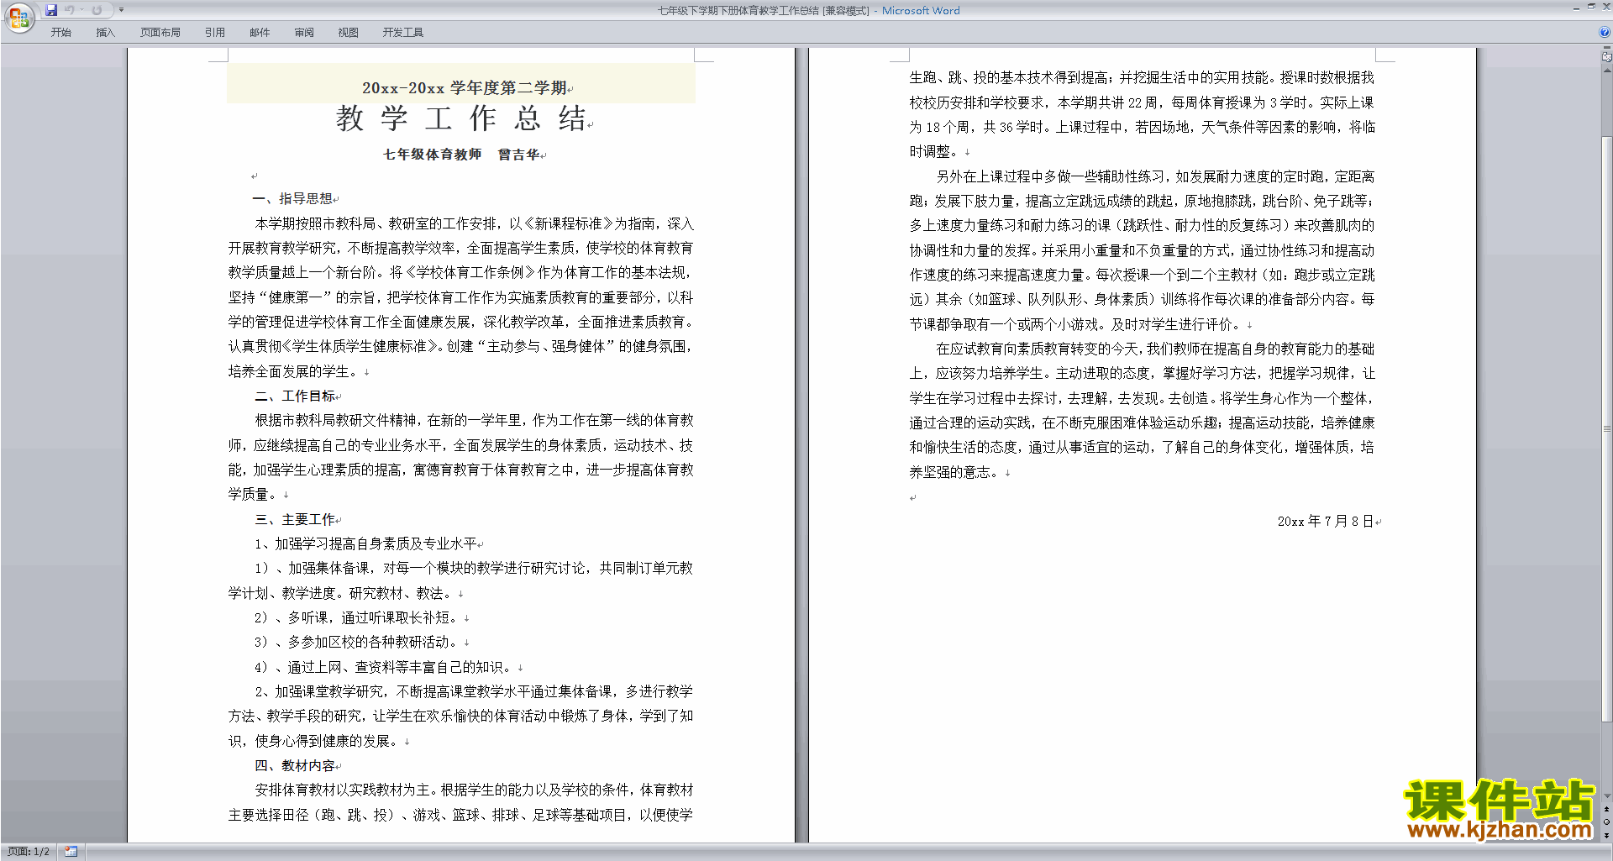Click the scroll down arrow on vertical scrollbar
This screenshot has height=861, width=1613.
[1606, 795]
